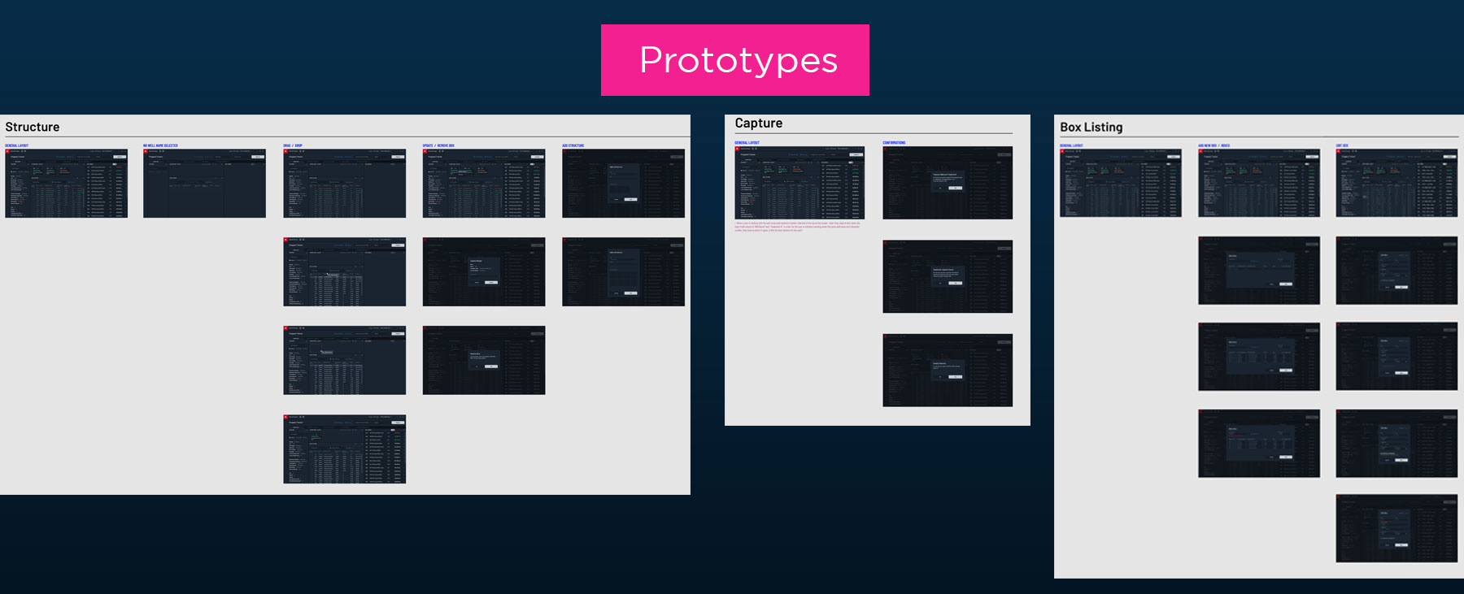Open second Drag / Drop thumbnail in Structure
The image size is (1464, 594).
tap(344, 271)
